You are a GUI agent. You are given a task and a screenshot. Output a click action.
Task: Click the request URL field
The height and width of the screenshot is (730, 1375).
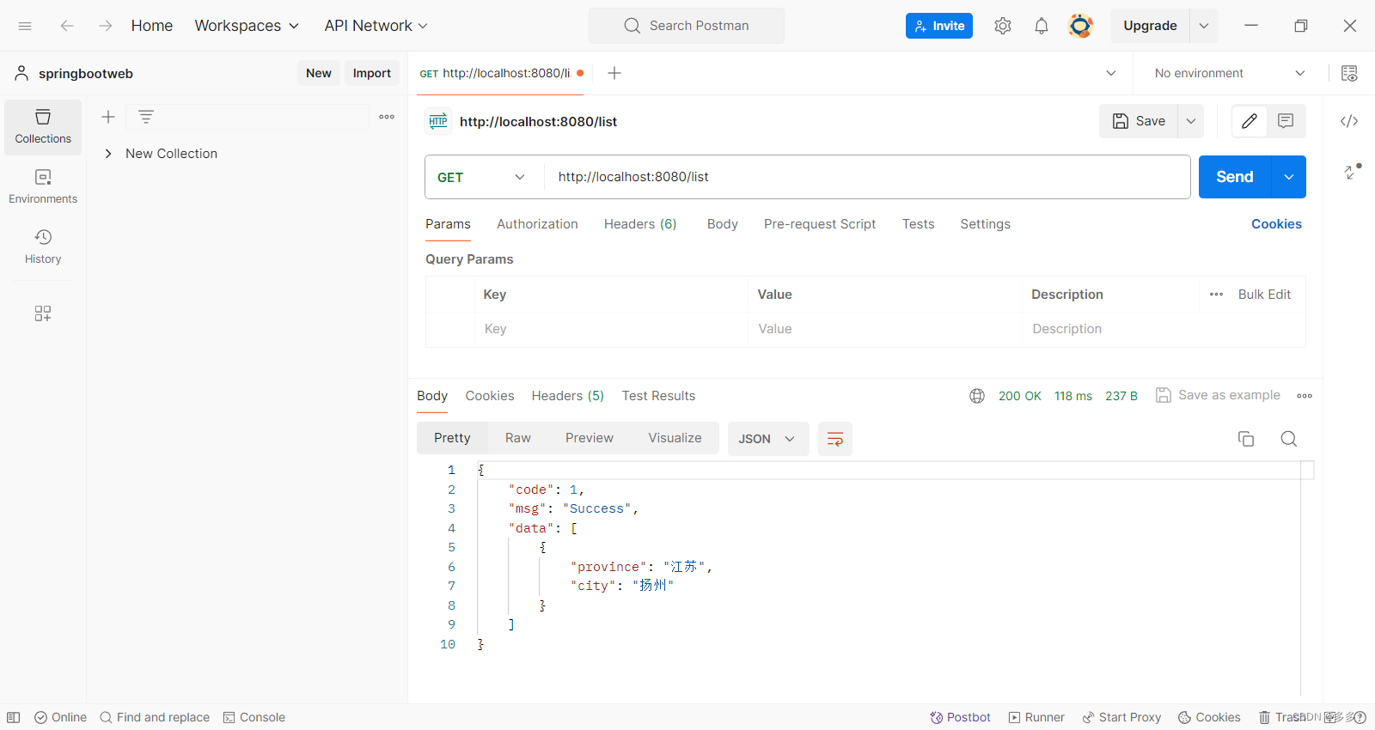[867, 177]
